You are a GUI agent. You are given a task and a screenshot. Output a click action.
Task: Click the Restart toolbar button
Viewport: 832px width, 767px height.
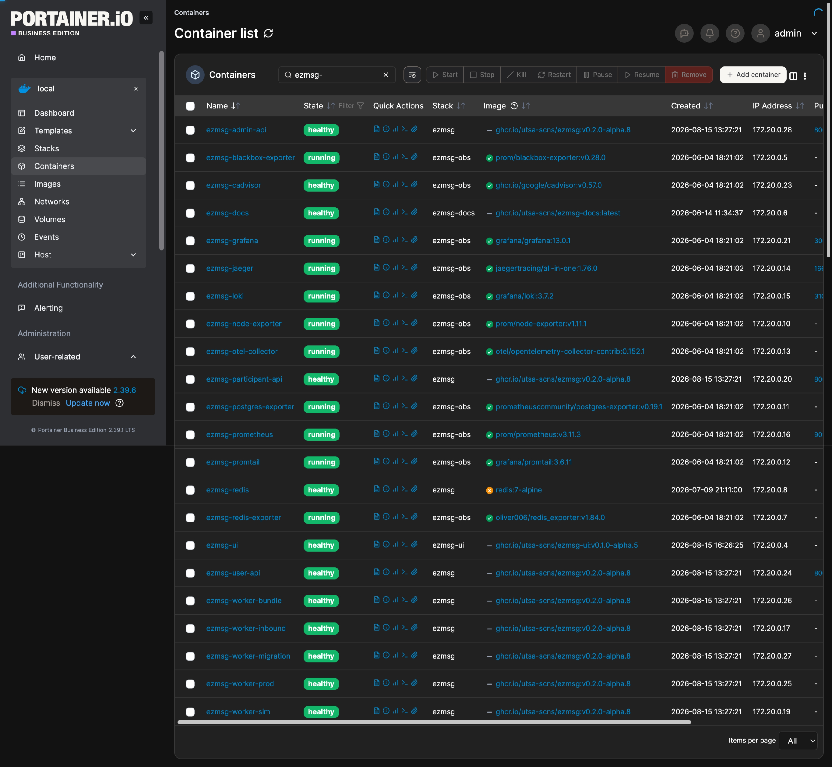tap(554, 75)
